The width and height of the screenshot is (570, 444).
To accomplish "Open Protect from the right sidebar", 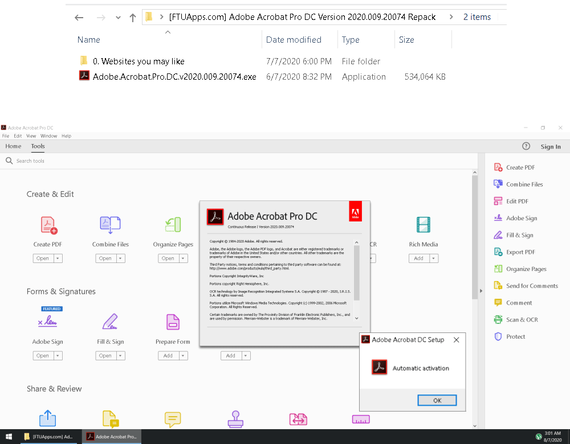I will [x=510, y=336].
